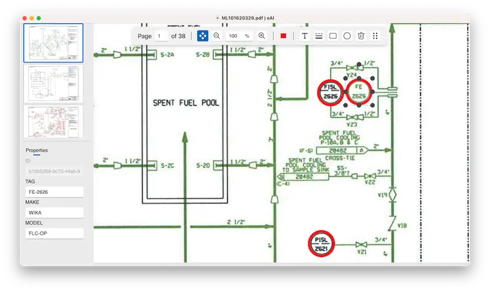
Task: Select the line style tool
Action: [x=318, y=36]
